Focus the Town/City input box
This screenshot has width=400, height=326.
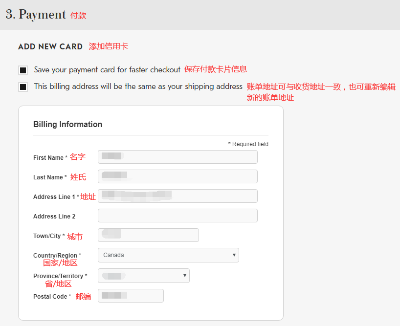pos(148,235)
